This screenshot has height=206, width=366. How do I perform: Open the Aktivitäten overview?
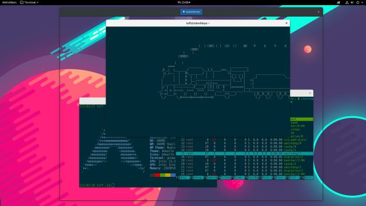(9, 2)
